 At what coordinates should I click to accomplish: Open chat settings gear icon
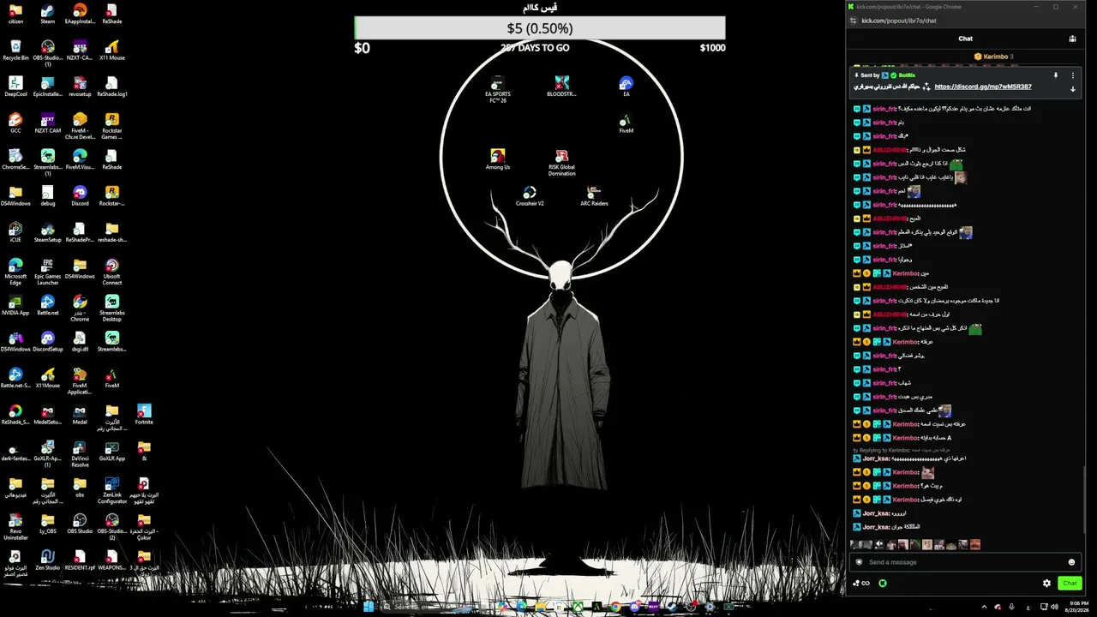[1046, 584]
